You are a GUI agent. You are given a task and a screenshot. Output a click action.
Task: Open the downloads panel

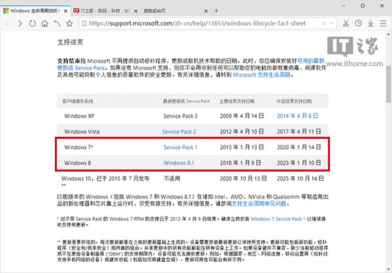[370, 24]
